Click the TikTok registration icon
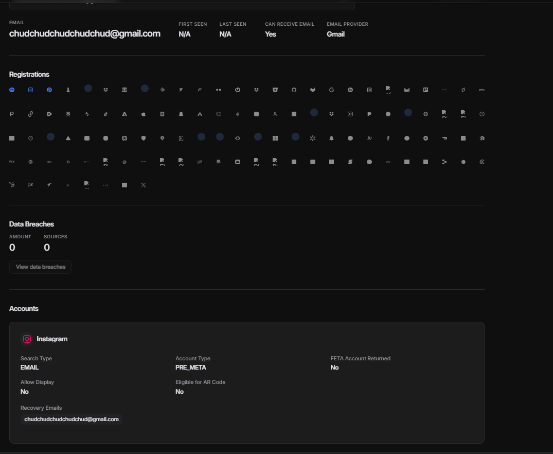Screen dimensions: 553x454 pos(106,114)
